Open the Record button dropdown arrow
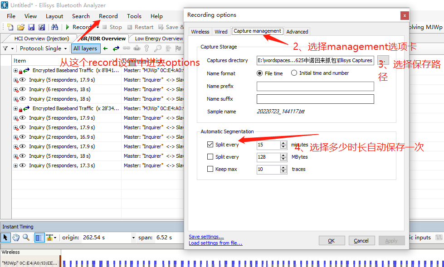 tap(98, 27)
